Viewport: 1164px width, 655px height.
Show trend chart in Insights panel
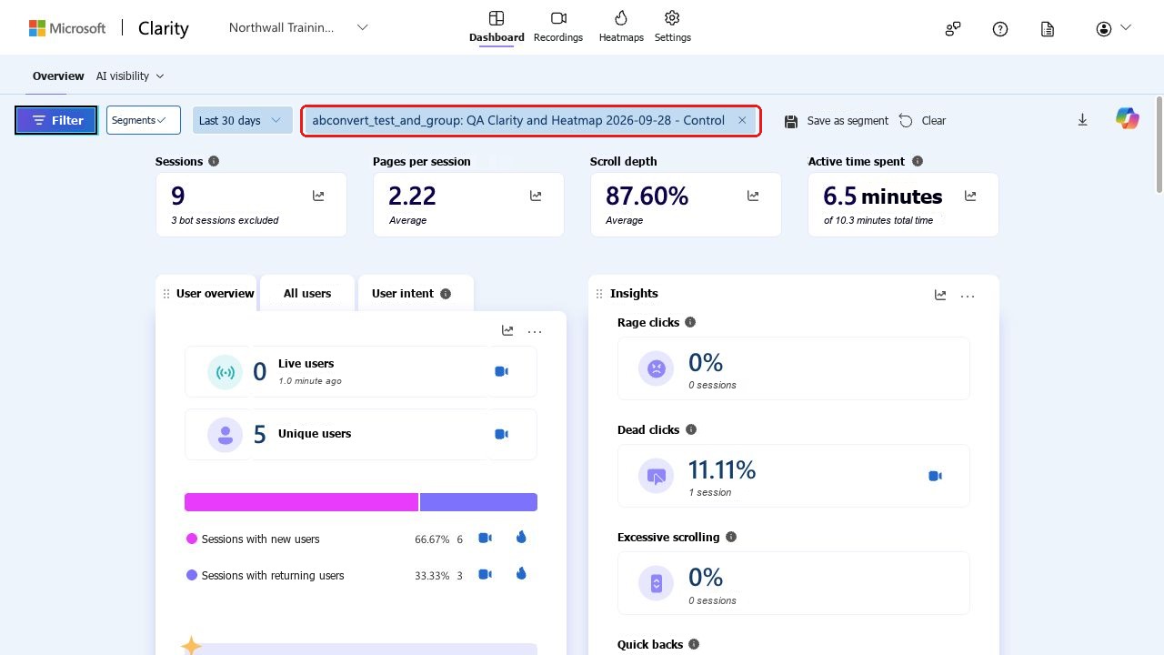940,295
